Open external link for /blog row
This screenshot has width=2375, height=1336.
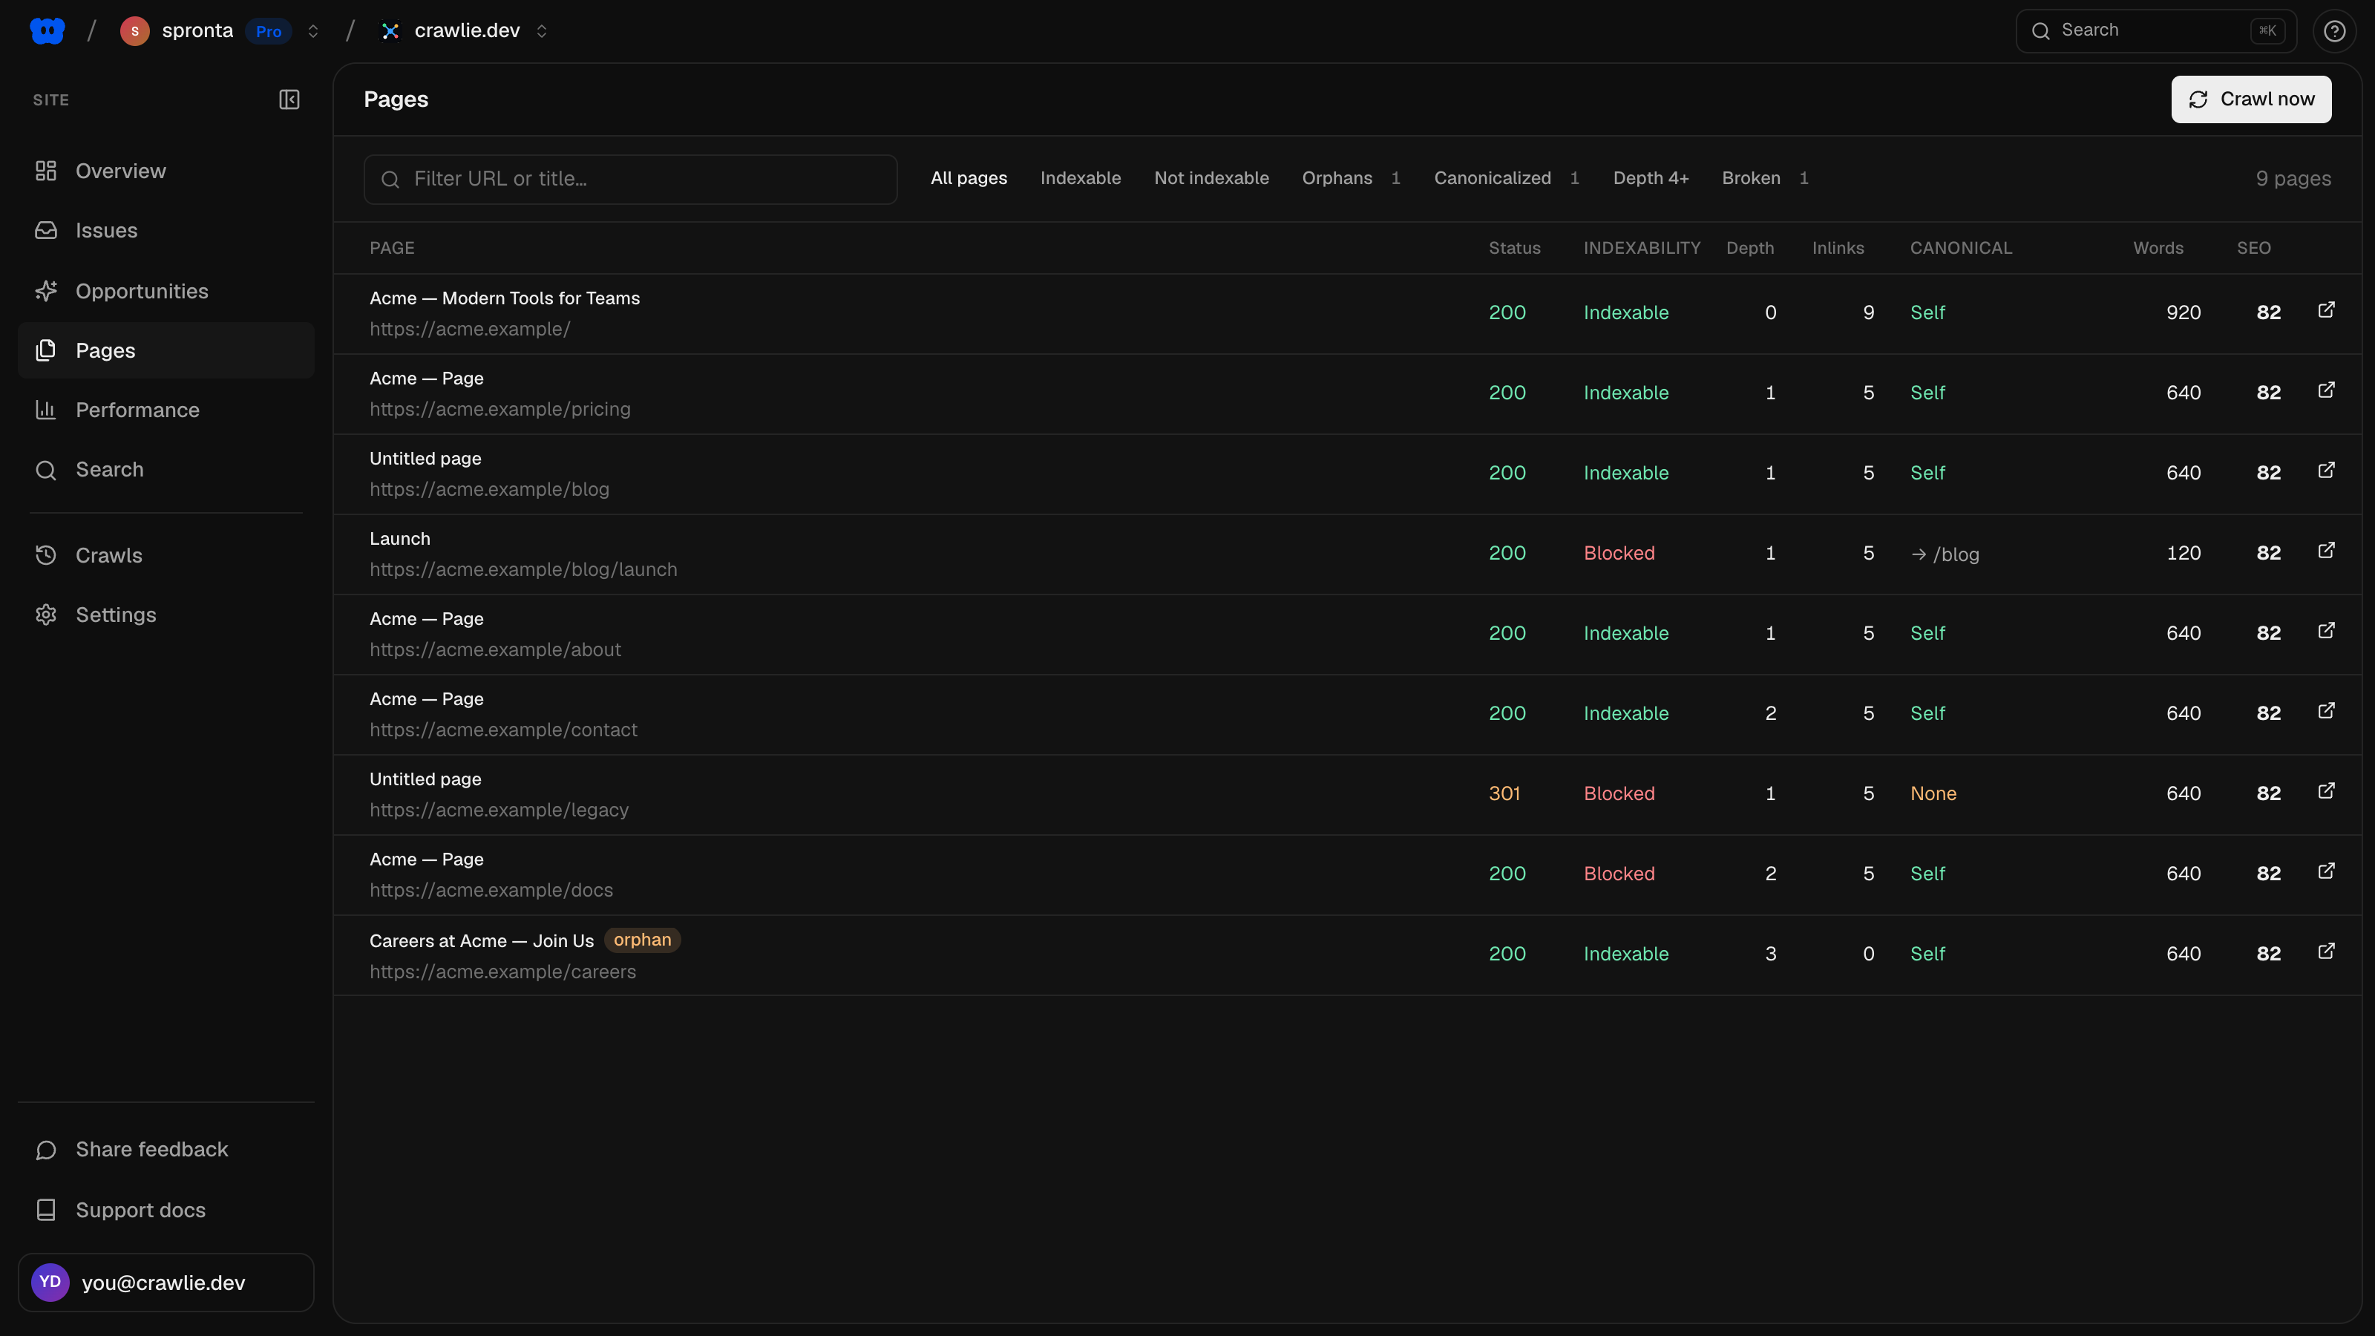[x=2326, y=471]
